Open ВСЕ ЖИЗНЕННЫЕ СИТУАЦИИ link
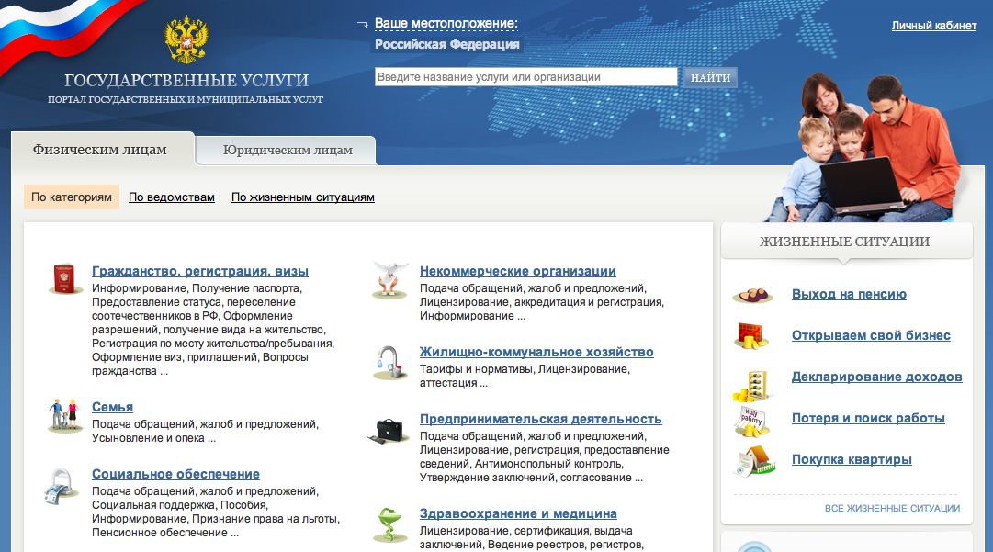Image resolution: width=993 pixels, height=552 pixels. point(891,508)
